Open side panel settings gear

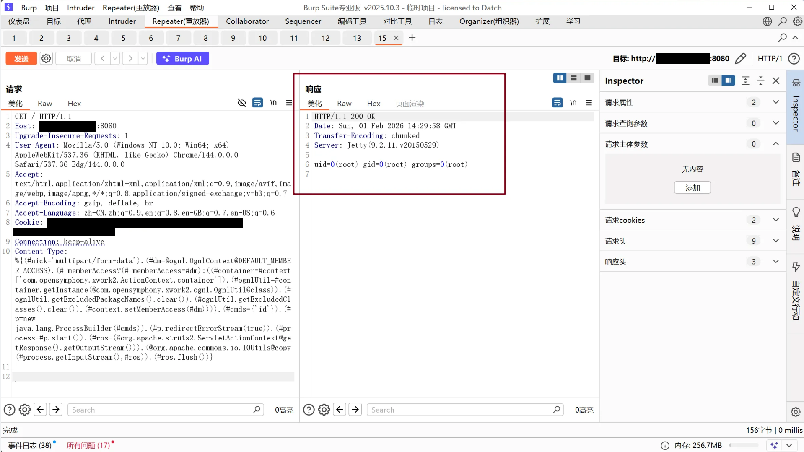pos(796,412)
